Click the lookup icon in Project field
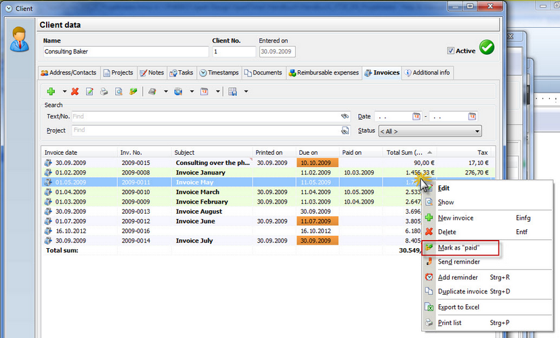This screenshot has height=338, width=560. pyautogui.click(x=345, y=130)
